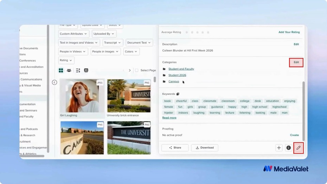Click the 'college' keyword tag
The width and height of the screenshot is (327, 184).
click(244, 101)
